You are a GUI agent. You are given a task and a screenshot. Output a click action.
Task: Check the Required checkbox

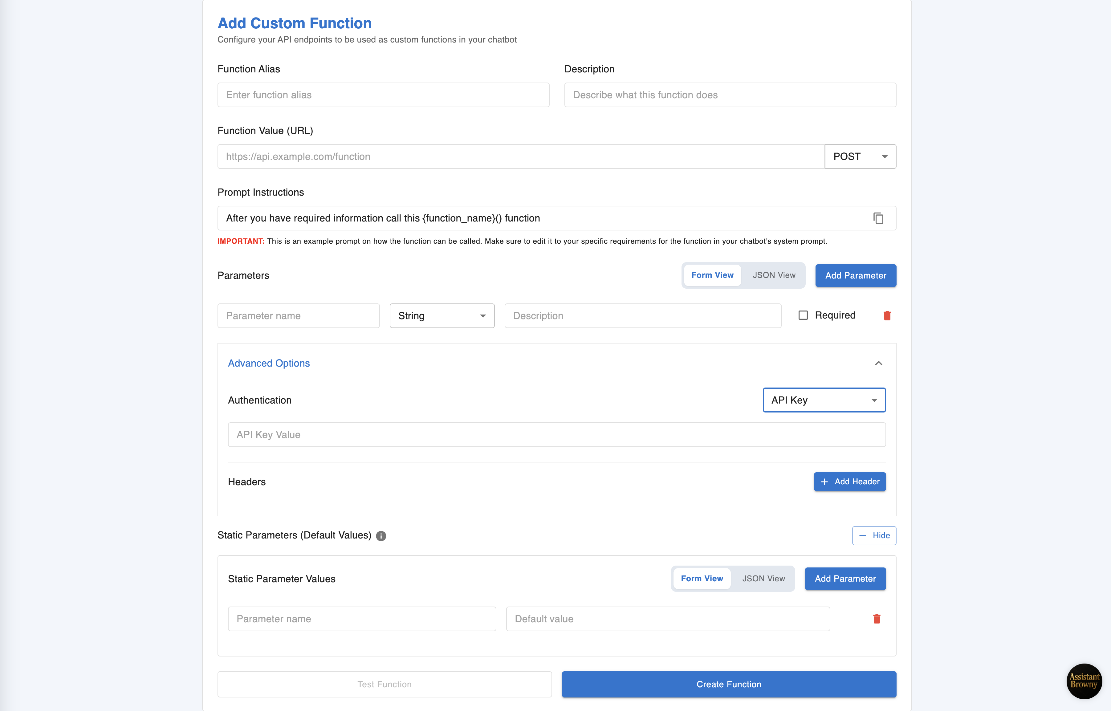tap(803, 315)
